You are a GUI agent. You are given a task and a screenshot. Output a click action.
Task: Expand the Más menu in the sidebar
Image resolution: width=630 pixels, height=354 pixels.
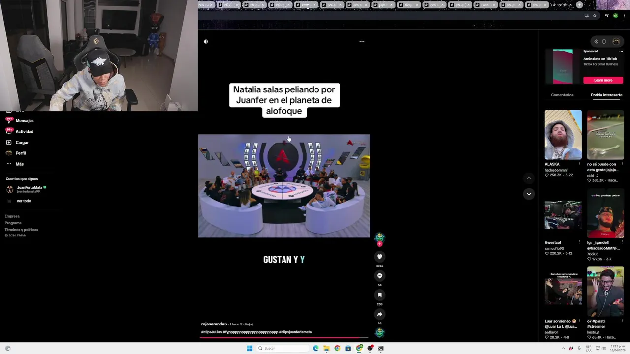pos(15,164)
